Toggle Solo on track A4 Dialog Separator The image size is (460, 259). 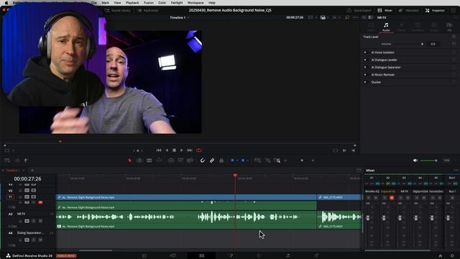pyautogui.click(x=34, y=240)
